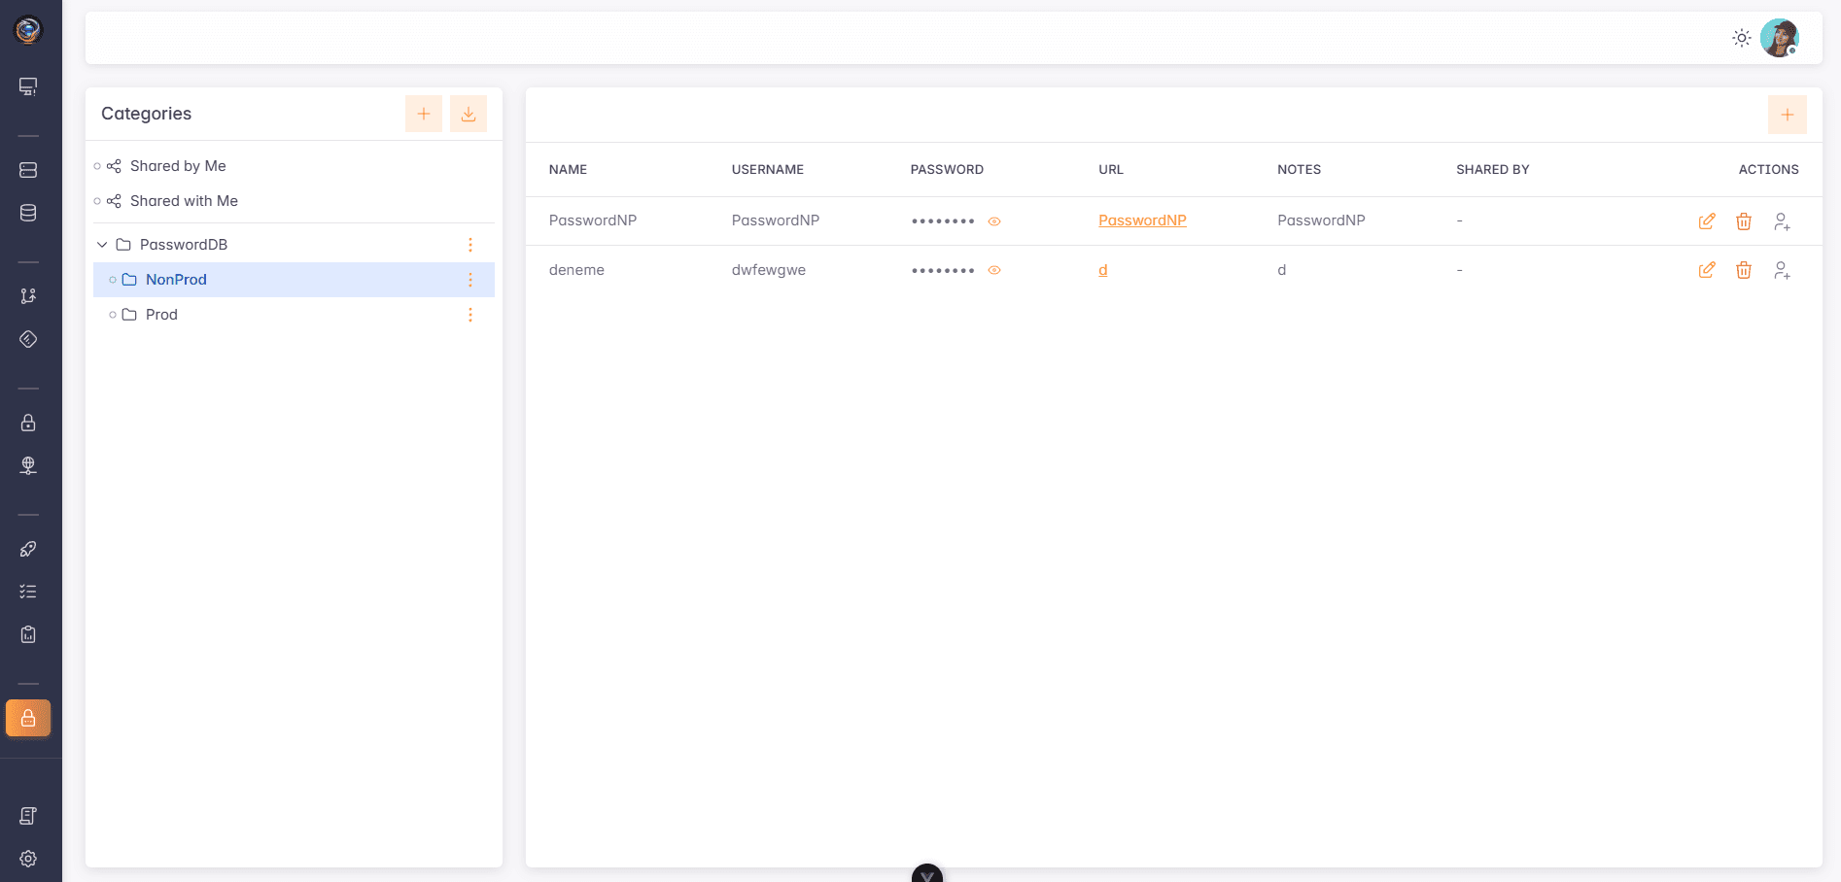The width and height of the screenshot is (1841, 882).
Task: Open the git branch icon in sidebar
Action: (28, 296)
